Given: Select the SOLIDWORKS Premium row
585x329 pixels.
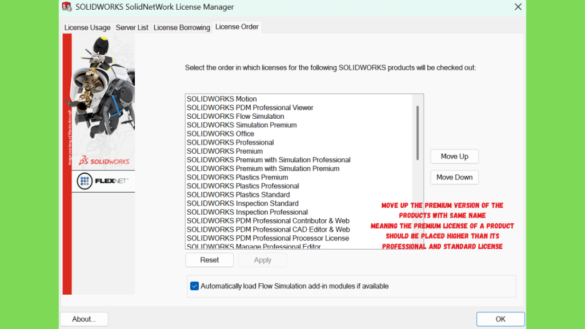Looking at the screenshot, I should tap(299, 151).
